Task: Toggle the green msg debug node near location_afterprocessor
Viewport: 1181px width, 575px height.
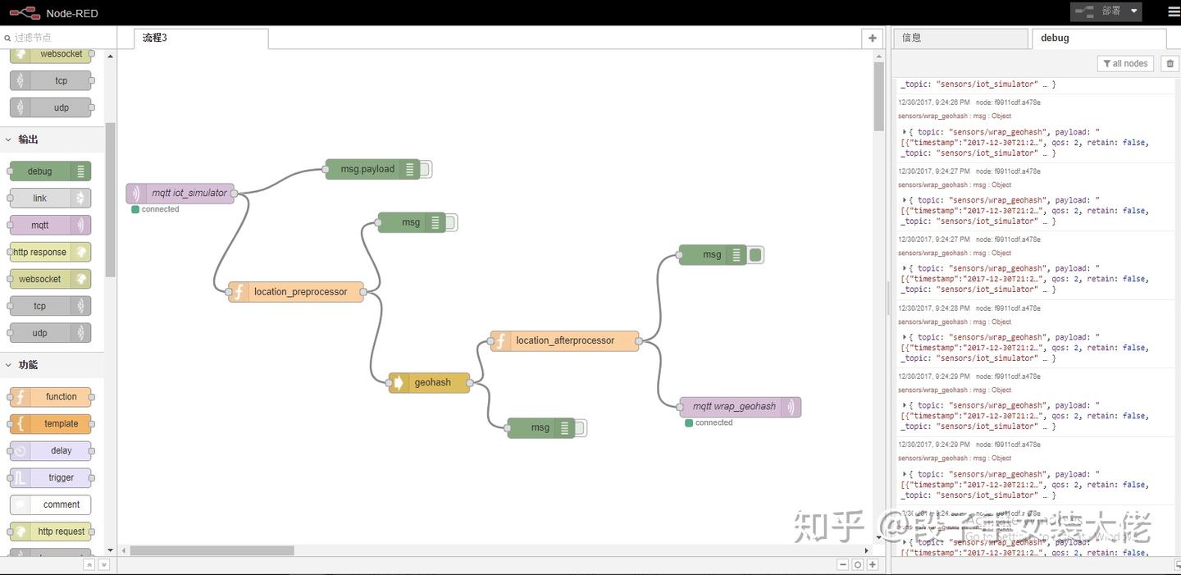Action: click(755, 254)
